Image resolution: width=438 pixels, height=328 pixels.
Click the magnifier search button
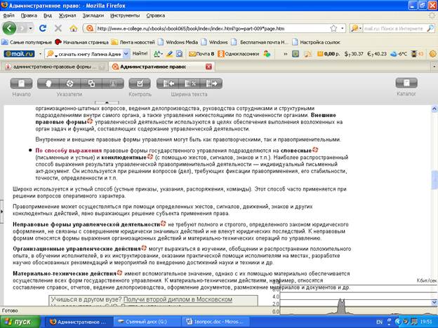click(430, 28)
